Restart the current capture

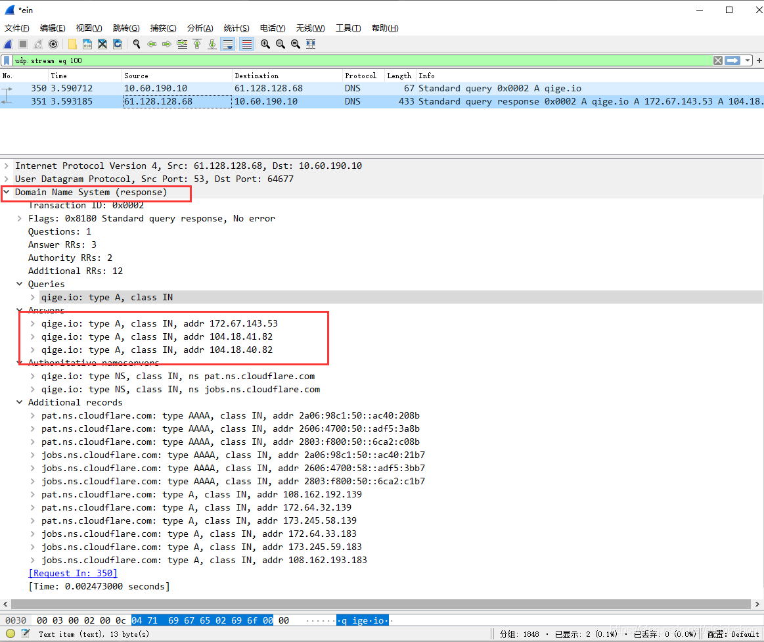tap(38, 45)
